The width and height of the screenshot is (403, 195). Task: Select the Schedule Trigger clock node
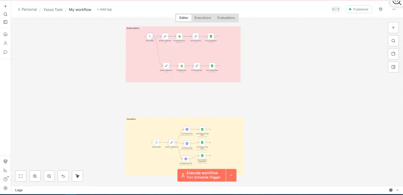click(156, 142)
